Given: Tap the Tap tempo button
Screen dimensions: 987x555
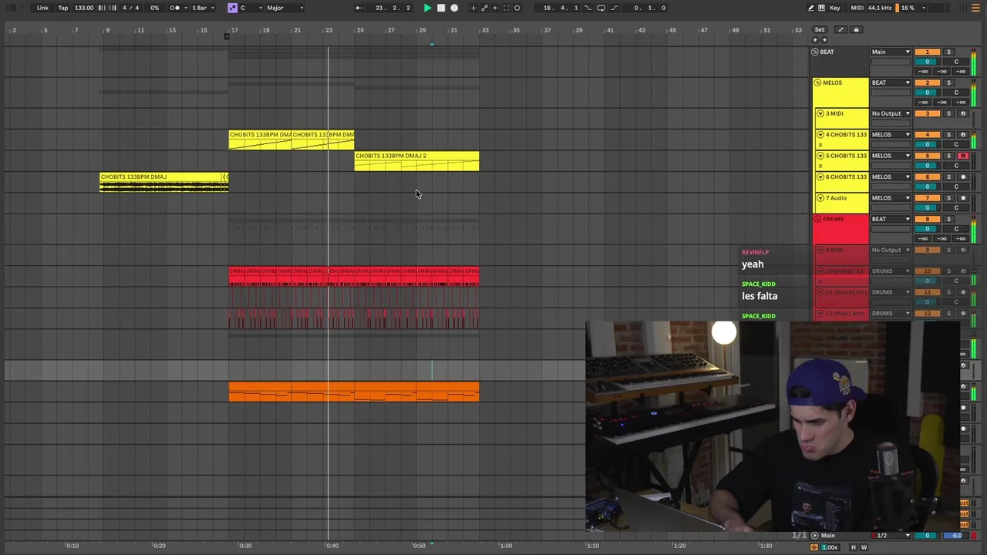Looking at the screenshot, I should click(x=63, y=8).
